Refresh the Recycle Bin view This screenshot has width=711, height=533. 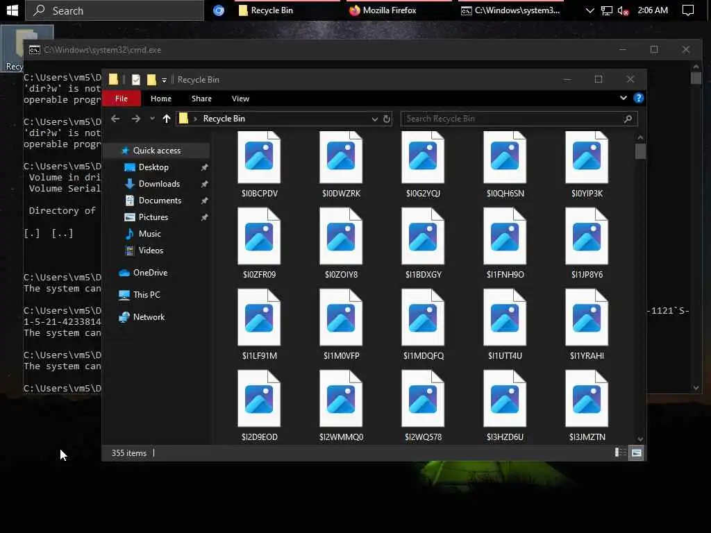386,119
